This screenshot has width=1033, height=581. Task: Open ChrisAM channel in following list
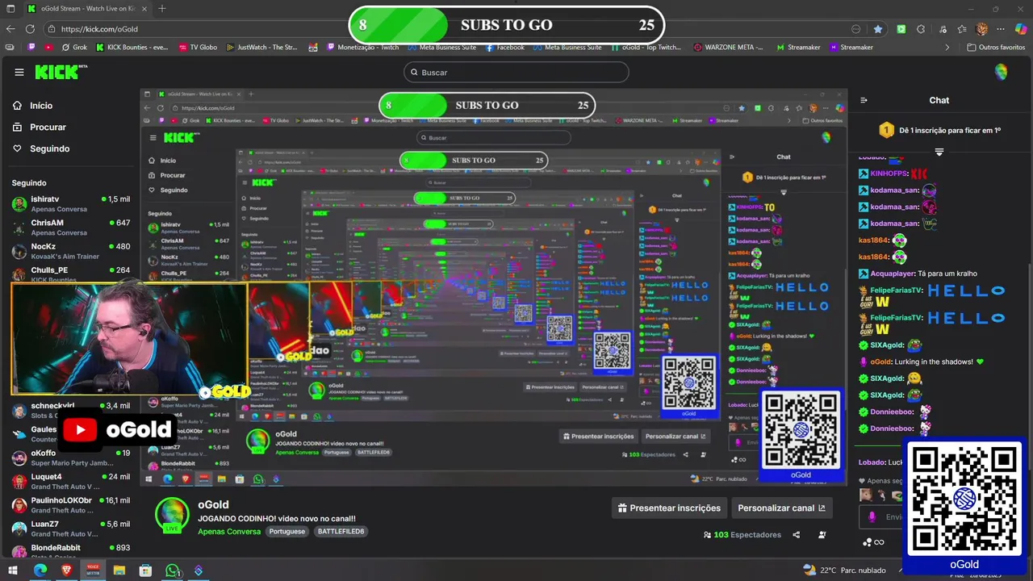coord(70,227)
